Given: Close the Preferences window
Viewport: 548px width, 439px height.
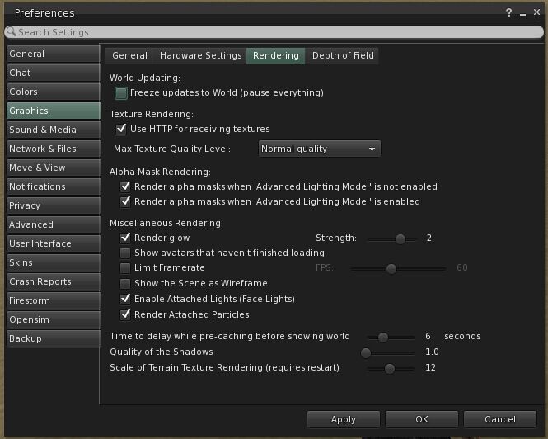Looking at the screenshot, I should coord(536,12).
